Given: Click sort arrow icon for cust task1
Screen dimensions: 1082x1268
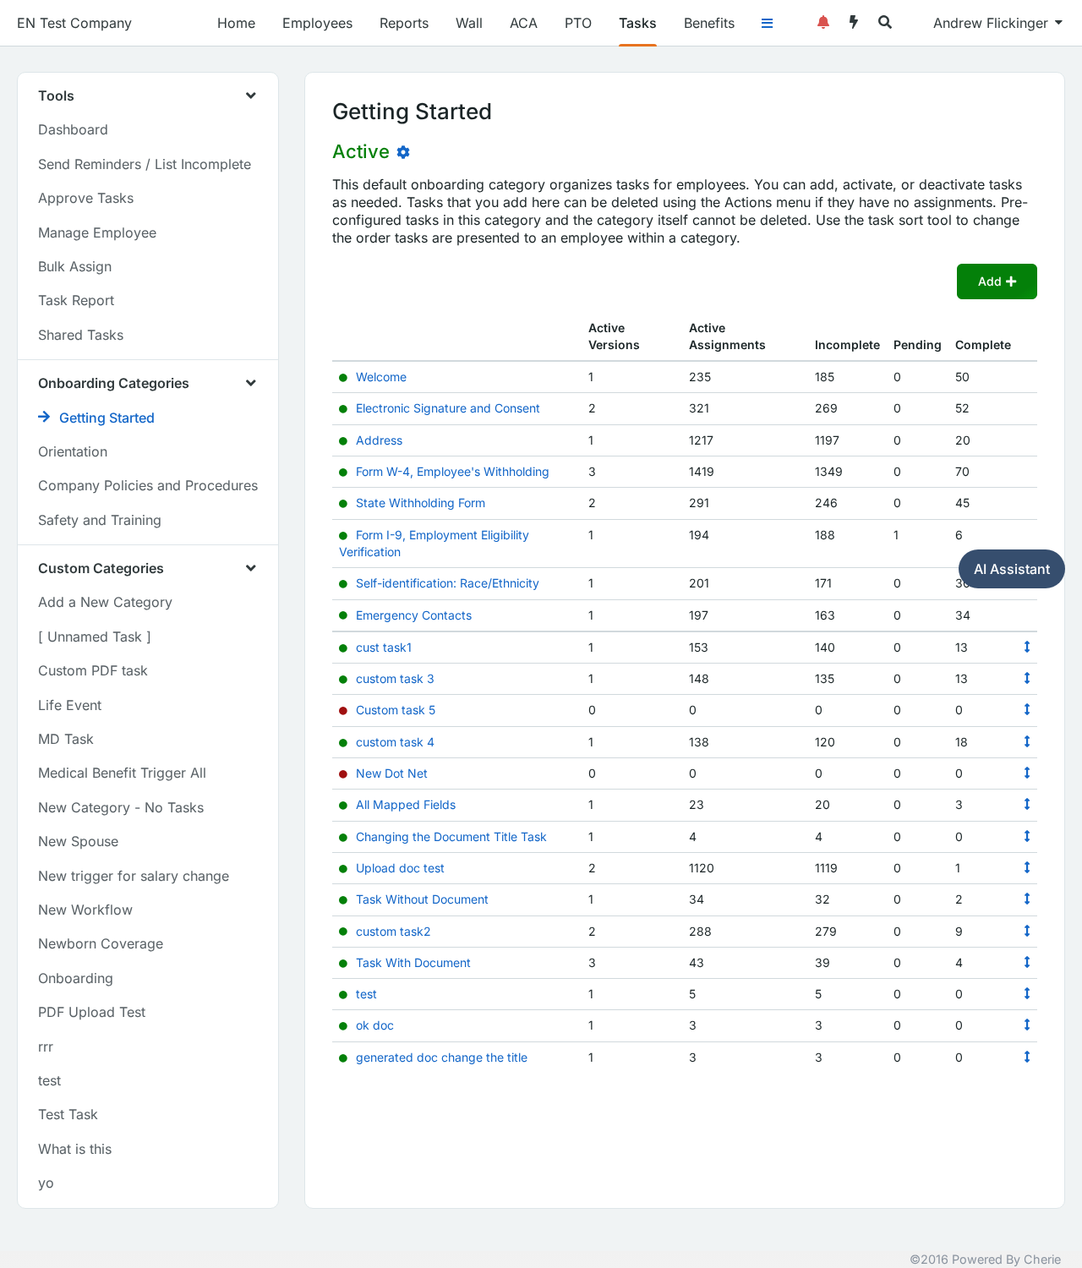Looking at the screenshot, I should pyautogui.click(x=1027, y=647).
